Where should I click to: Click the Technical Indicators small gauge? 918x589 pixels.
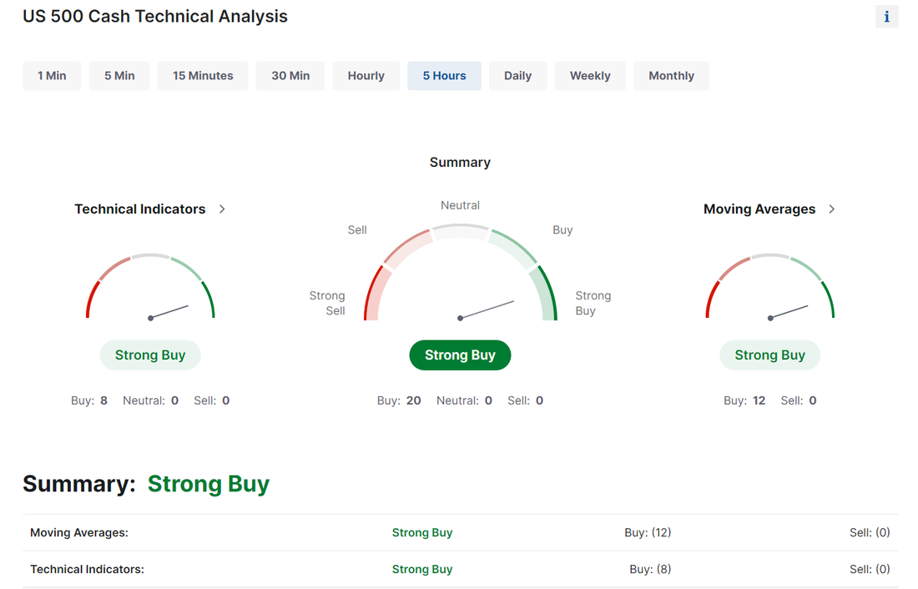[150, 288]
